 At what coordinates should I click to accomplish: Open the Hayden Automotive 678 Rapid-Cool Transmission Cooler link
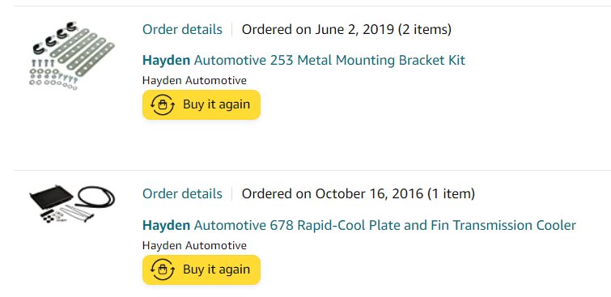tap(359, 225)
